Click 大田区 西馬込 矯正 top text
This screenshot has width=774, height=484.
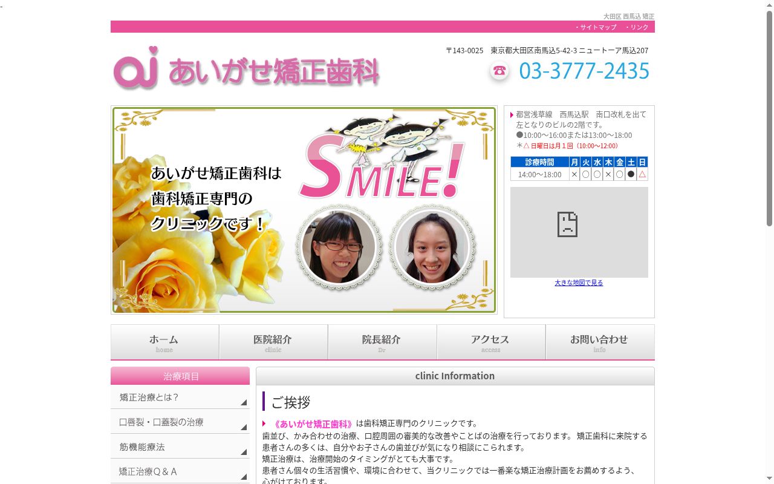pyautogui.click(x=628, y=16)
